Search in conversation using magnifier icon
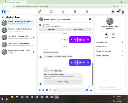This screenshot has width=128, height=103. (113, 35)
